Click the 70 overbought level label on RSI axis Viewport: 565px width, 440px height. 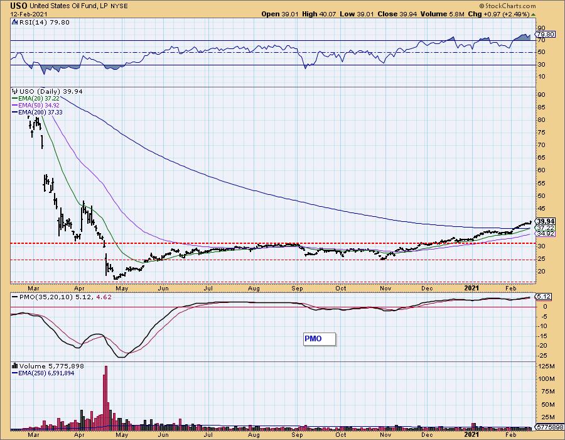(x=541, y=40)
